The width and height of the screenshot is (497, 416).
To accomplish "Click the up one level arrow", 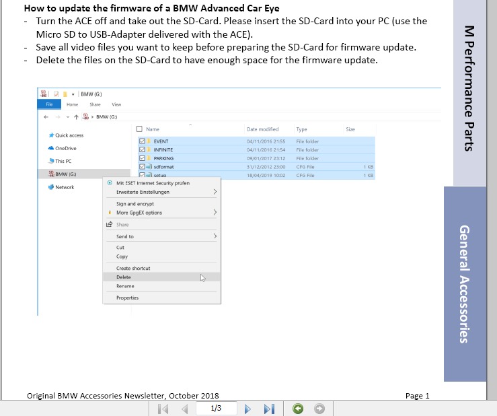I will (x=76, y=116).
